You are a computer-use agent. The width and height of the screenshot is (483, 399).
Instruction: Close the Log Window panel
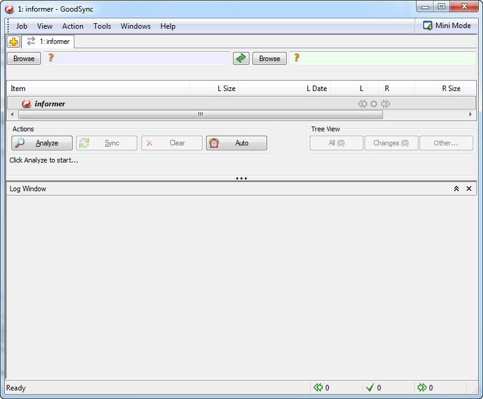469,189
